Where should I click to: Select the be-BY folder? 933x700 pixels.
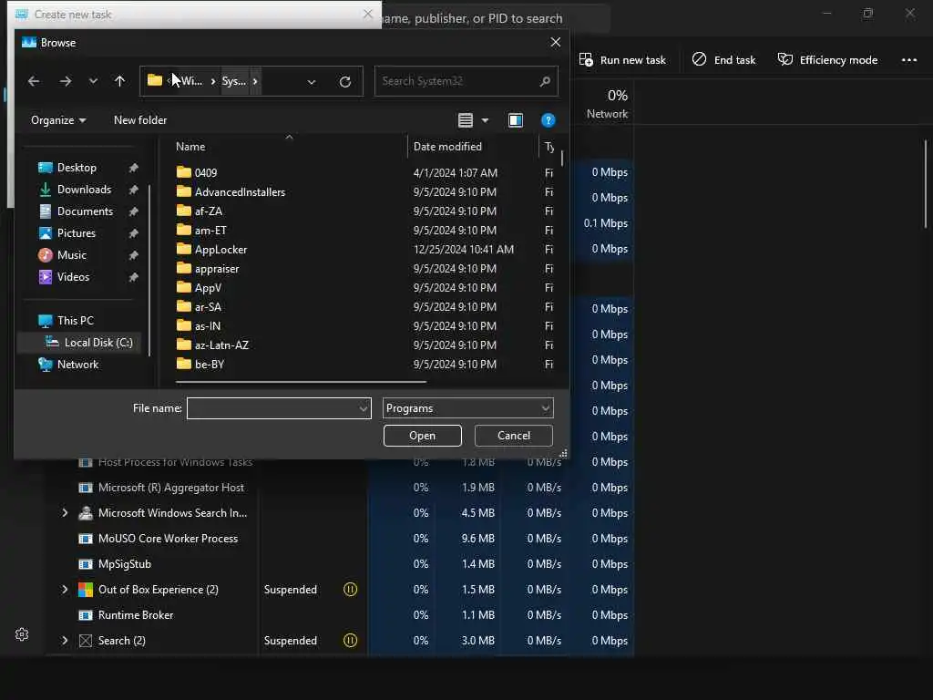tap(210, 364)
